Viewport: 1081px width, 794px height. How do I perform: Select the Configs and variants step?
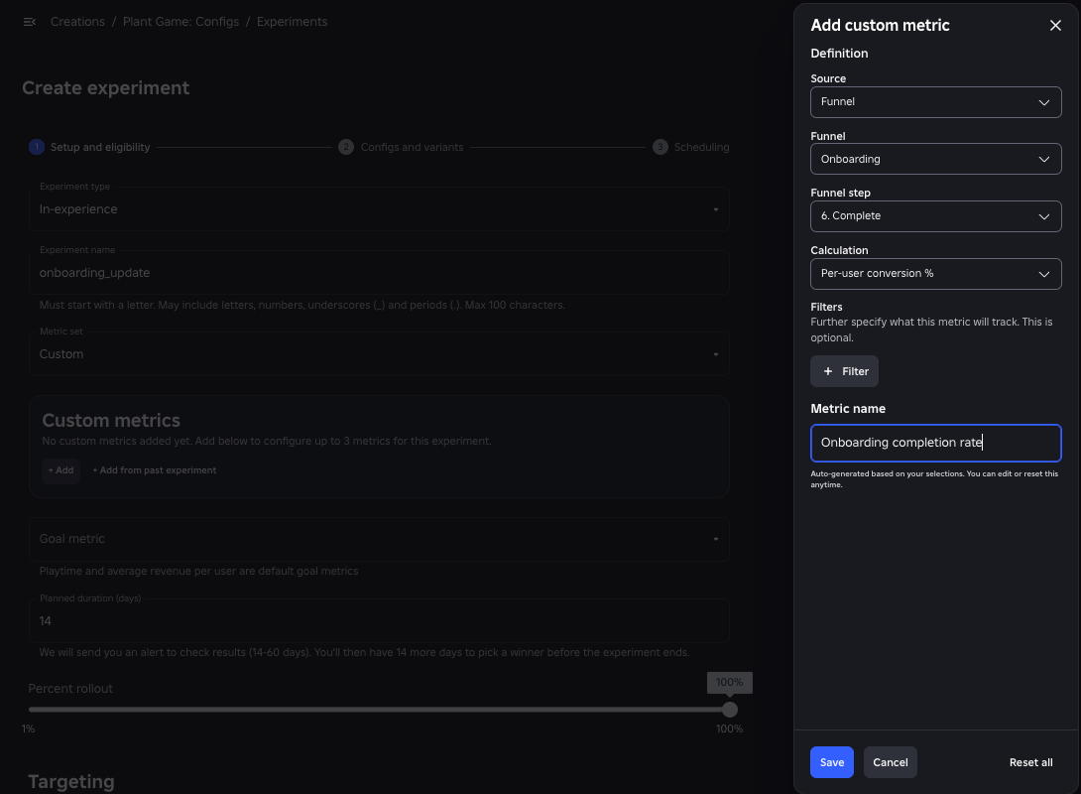[x=402, y=147]
